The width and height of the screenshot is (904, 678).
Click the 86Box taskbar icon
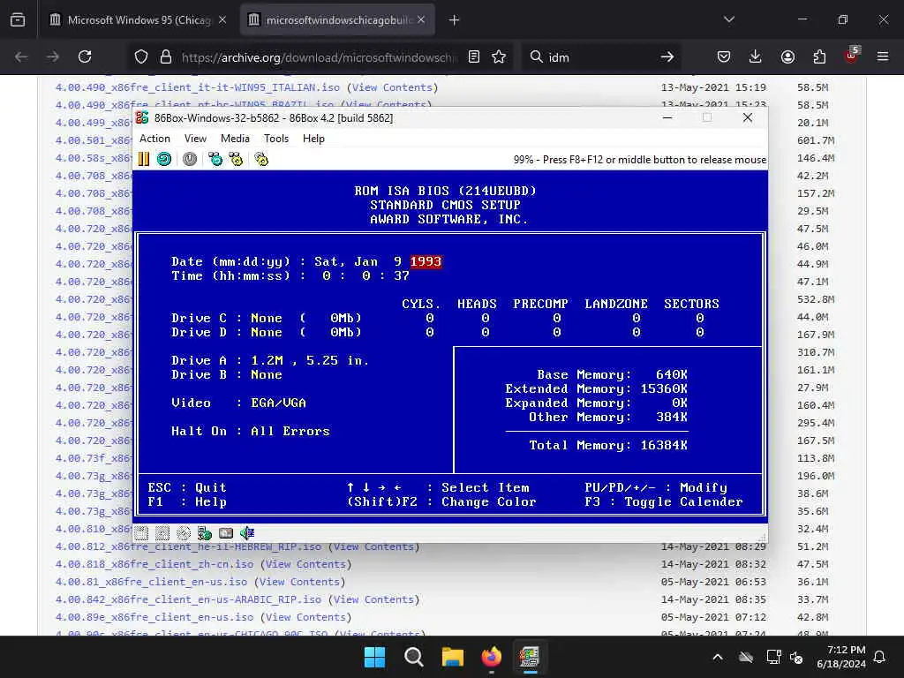tap(530, 657)
